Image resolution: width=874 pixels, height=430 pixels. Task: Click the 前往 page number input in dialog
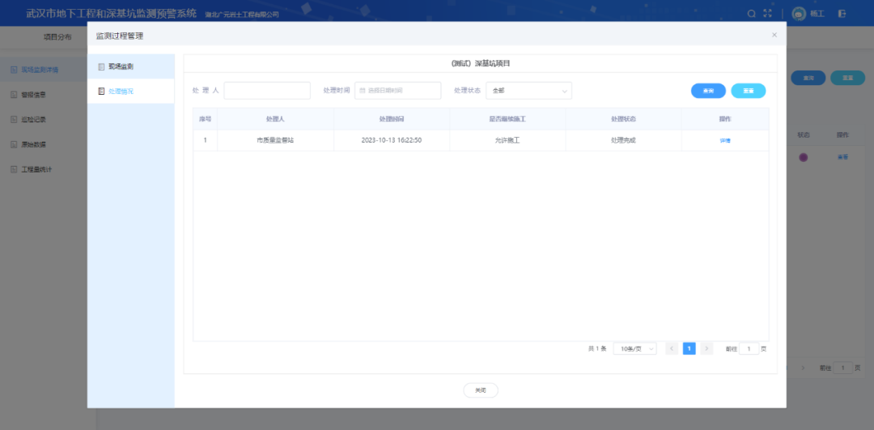749,349
